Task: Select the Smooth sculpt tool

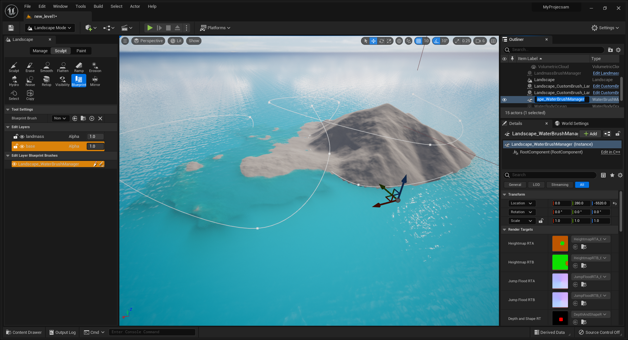Action: pos(46,67)
